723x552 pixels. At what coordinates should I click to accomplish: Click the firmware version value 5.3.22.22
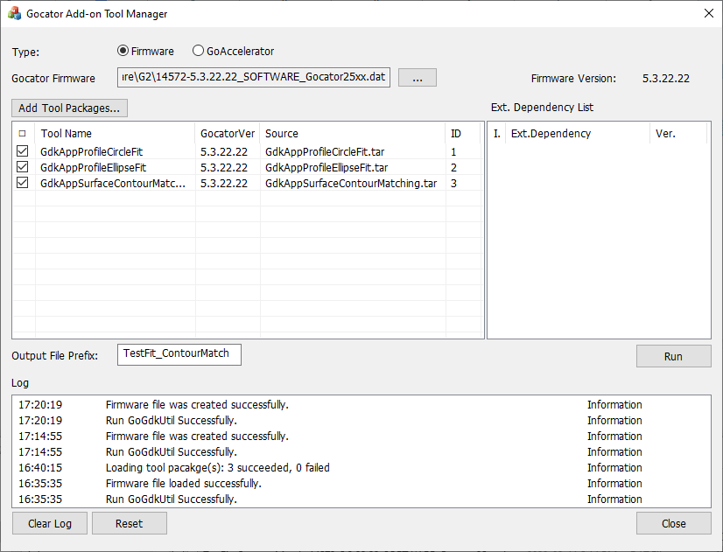pyautogui.click(x=666, y=79)
